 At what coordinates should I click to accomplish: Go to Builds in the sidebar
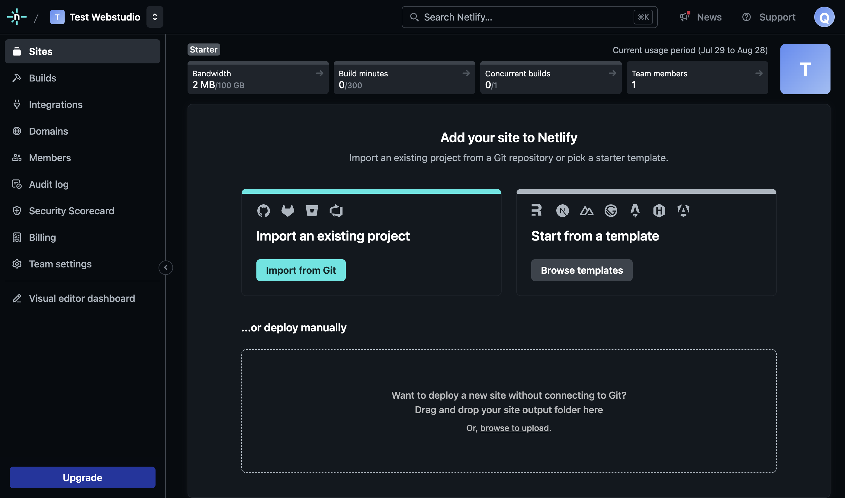(x=82, y=78)
